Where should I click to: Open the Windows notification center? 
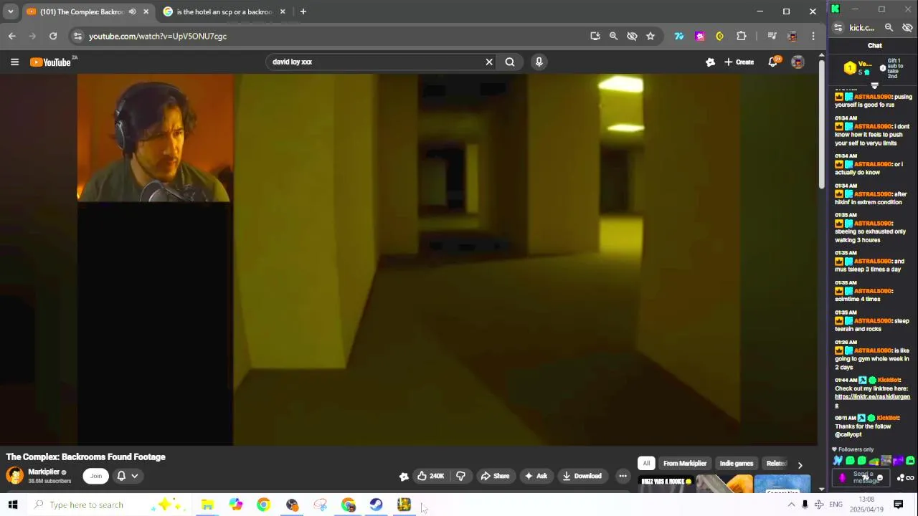(898, 505)
